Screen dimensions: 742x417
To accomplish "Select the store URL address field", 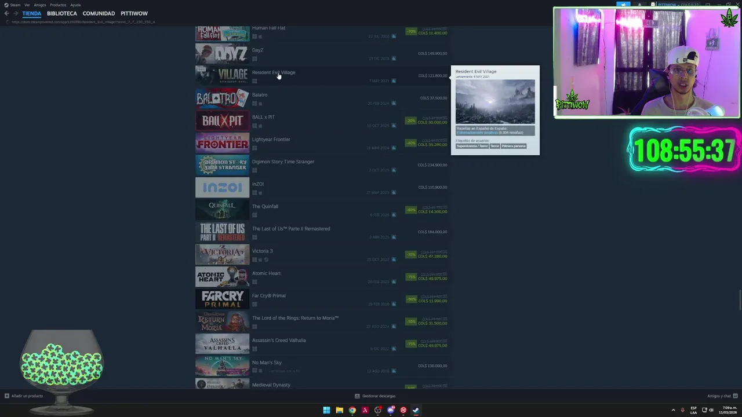I will click(83, 22).
